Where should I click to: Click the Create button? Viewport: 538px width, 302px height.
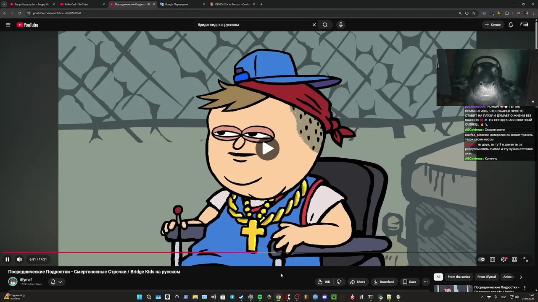coord(493,25)
